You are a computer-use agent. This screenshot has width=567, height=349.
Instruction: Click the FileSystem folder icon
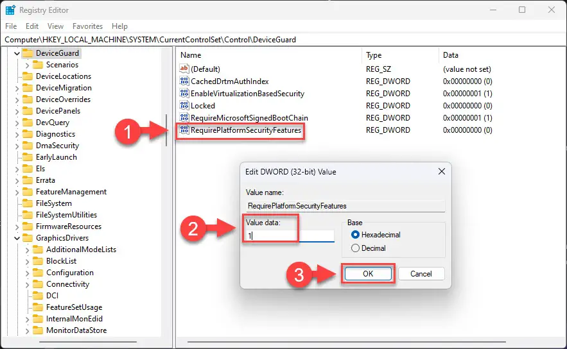(28, 203)
